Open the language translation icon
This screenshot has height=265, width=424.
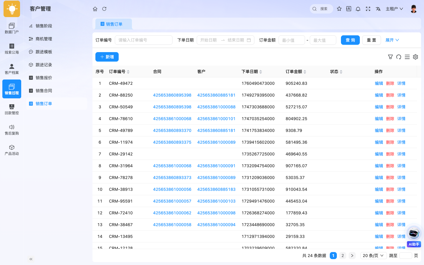[378, 9]
